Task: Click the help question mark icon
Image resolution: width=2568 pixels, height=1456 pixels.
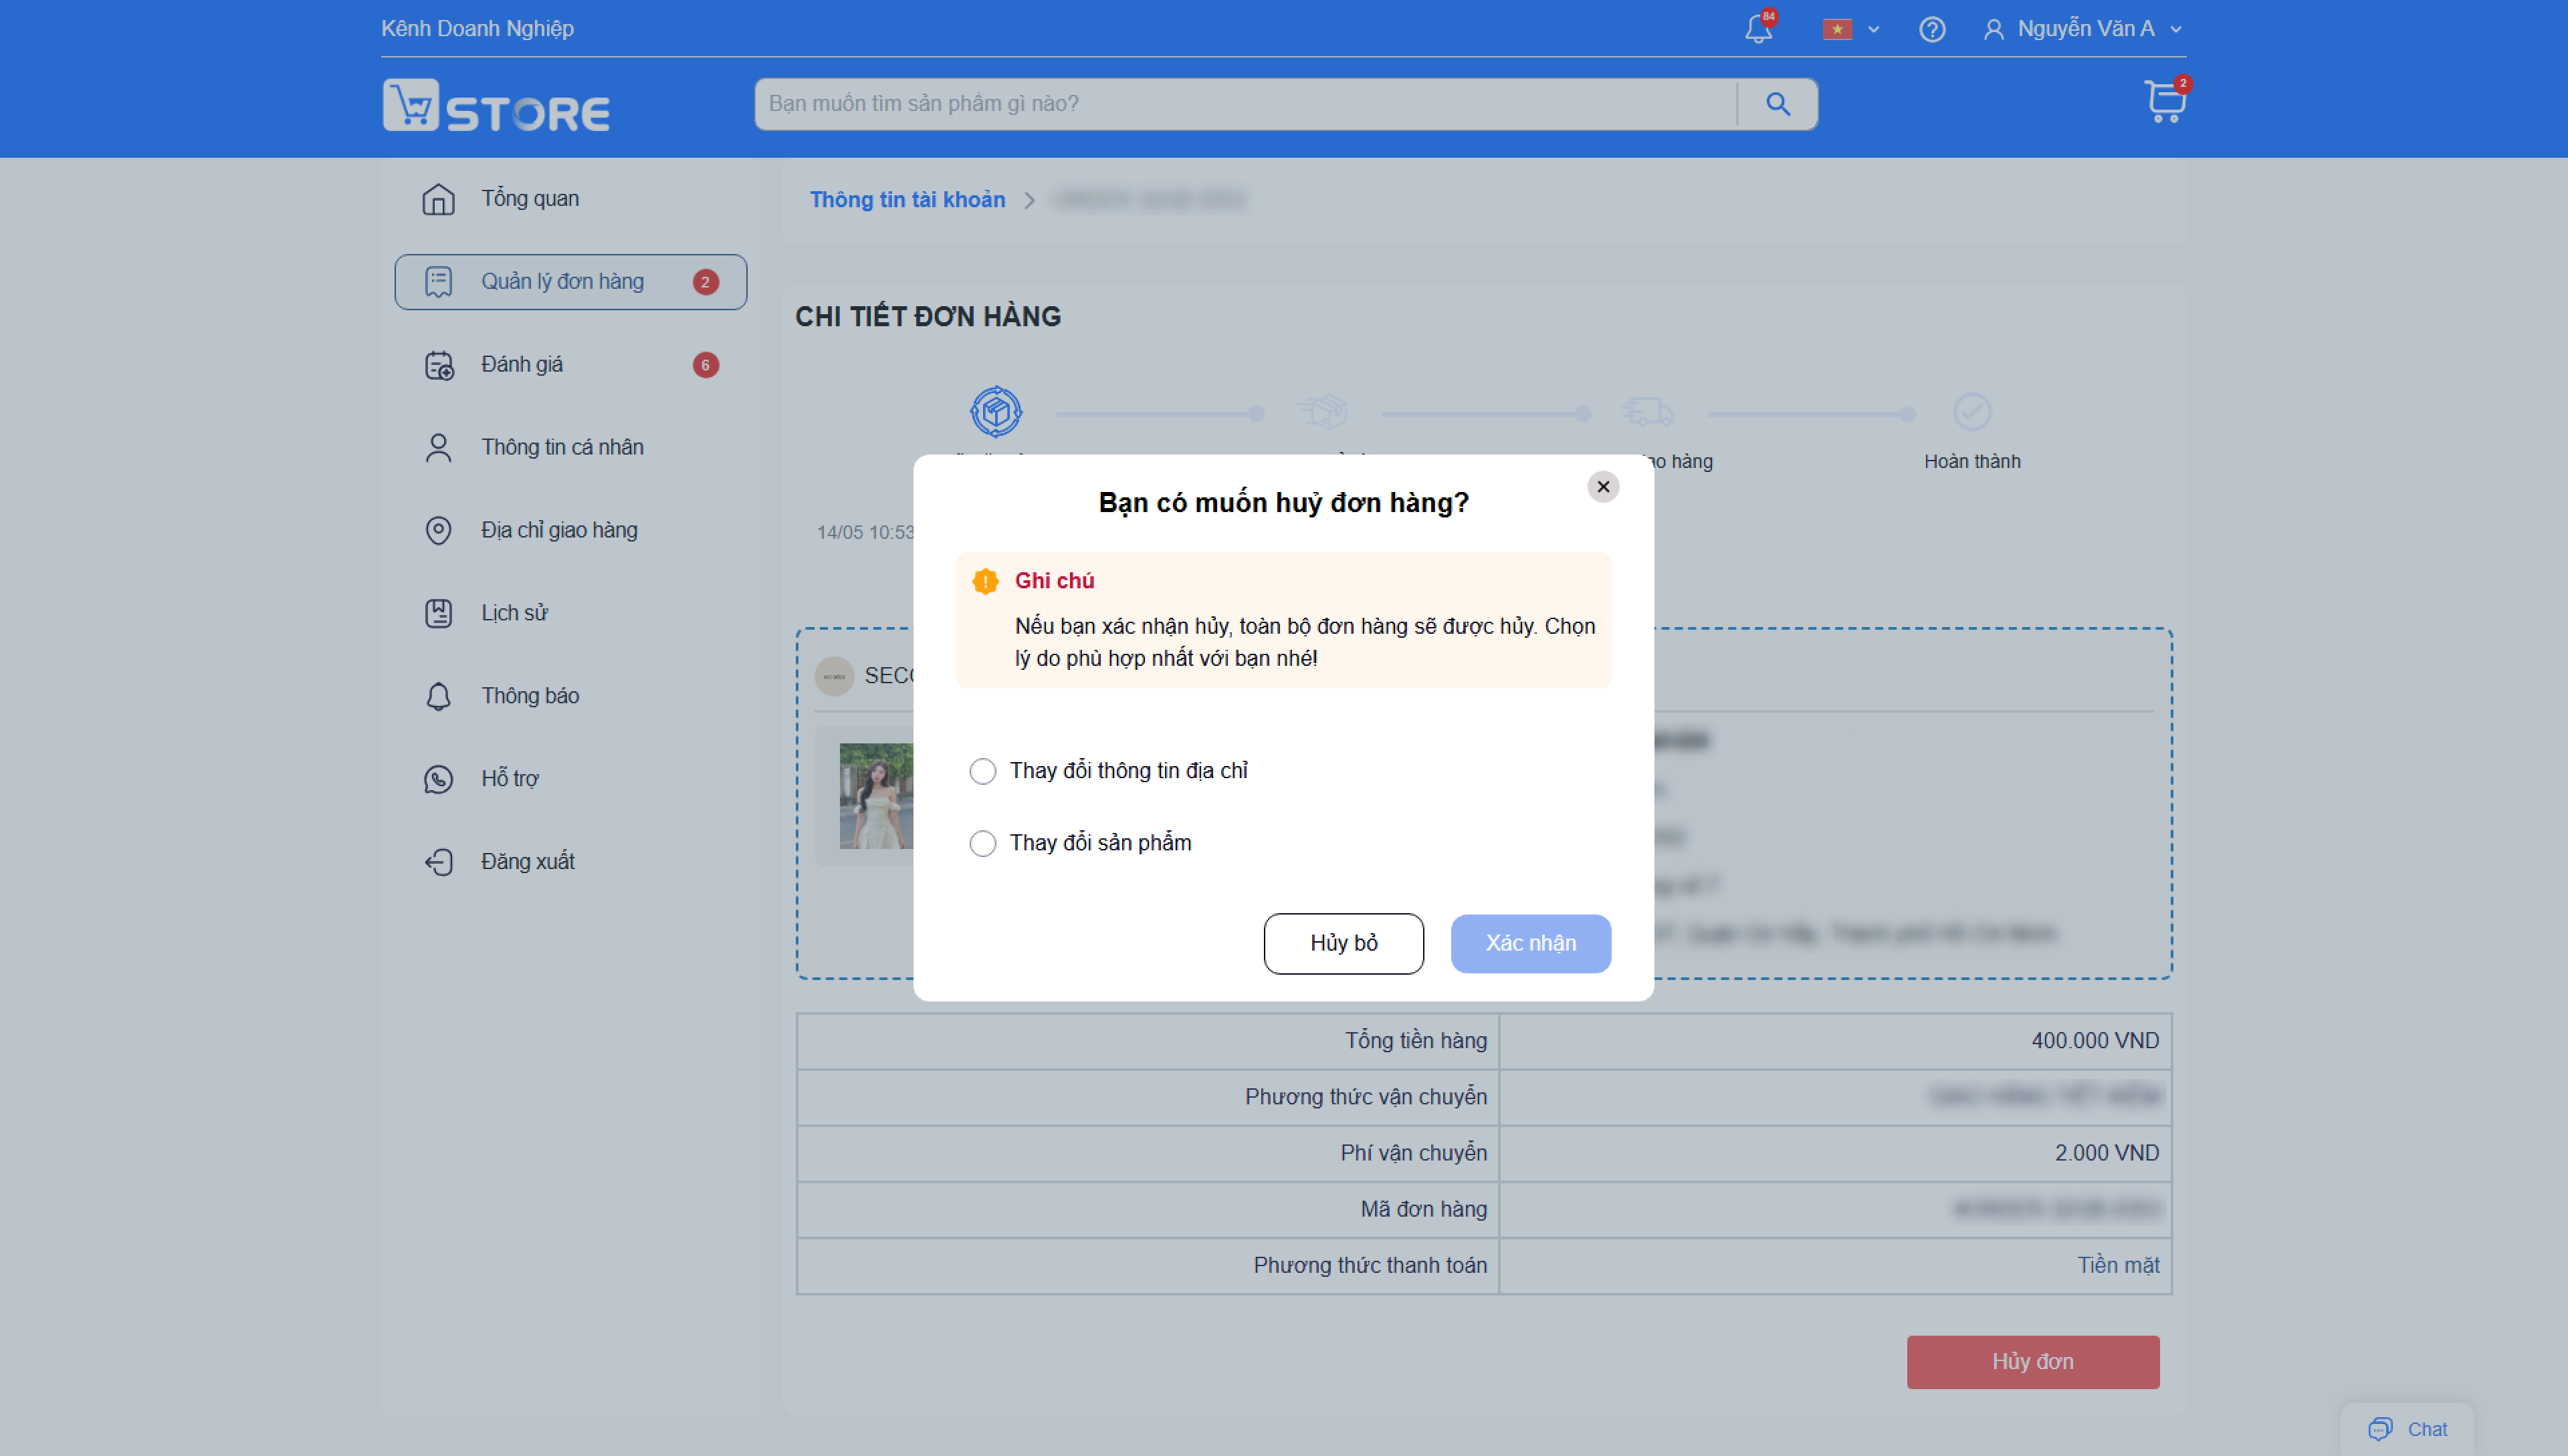Action: [1932, 29]
